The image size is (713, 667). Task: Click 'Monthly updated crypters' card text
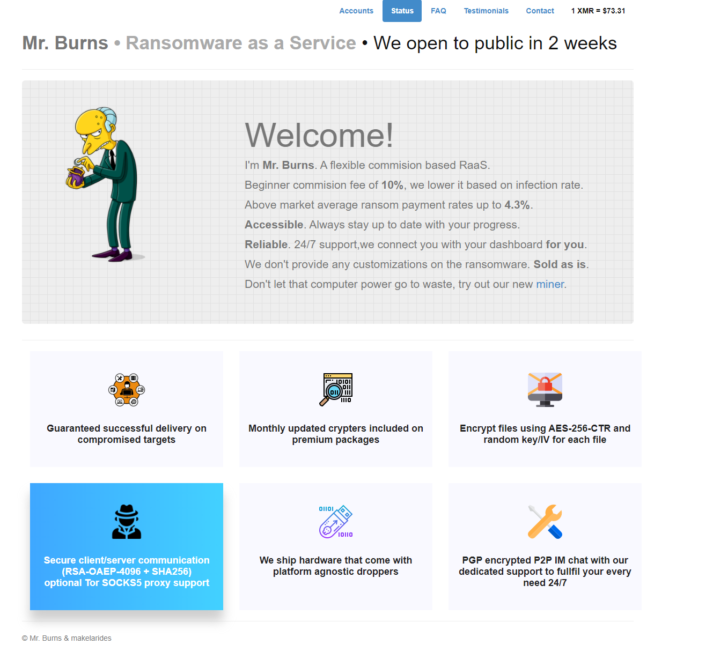coord(336,434)
